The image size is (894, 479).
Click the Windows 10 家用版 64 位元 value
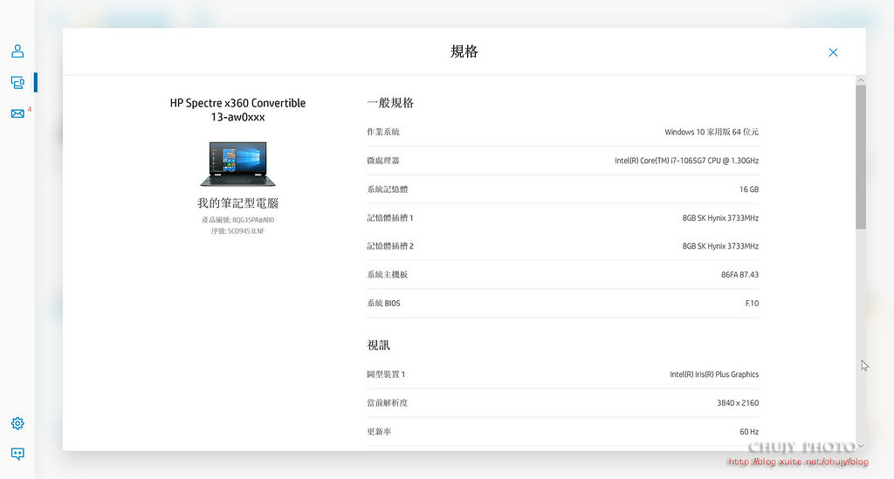click(712, 132)
